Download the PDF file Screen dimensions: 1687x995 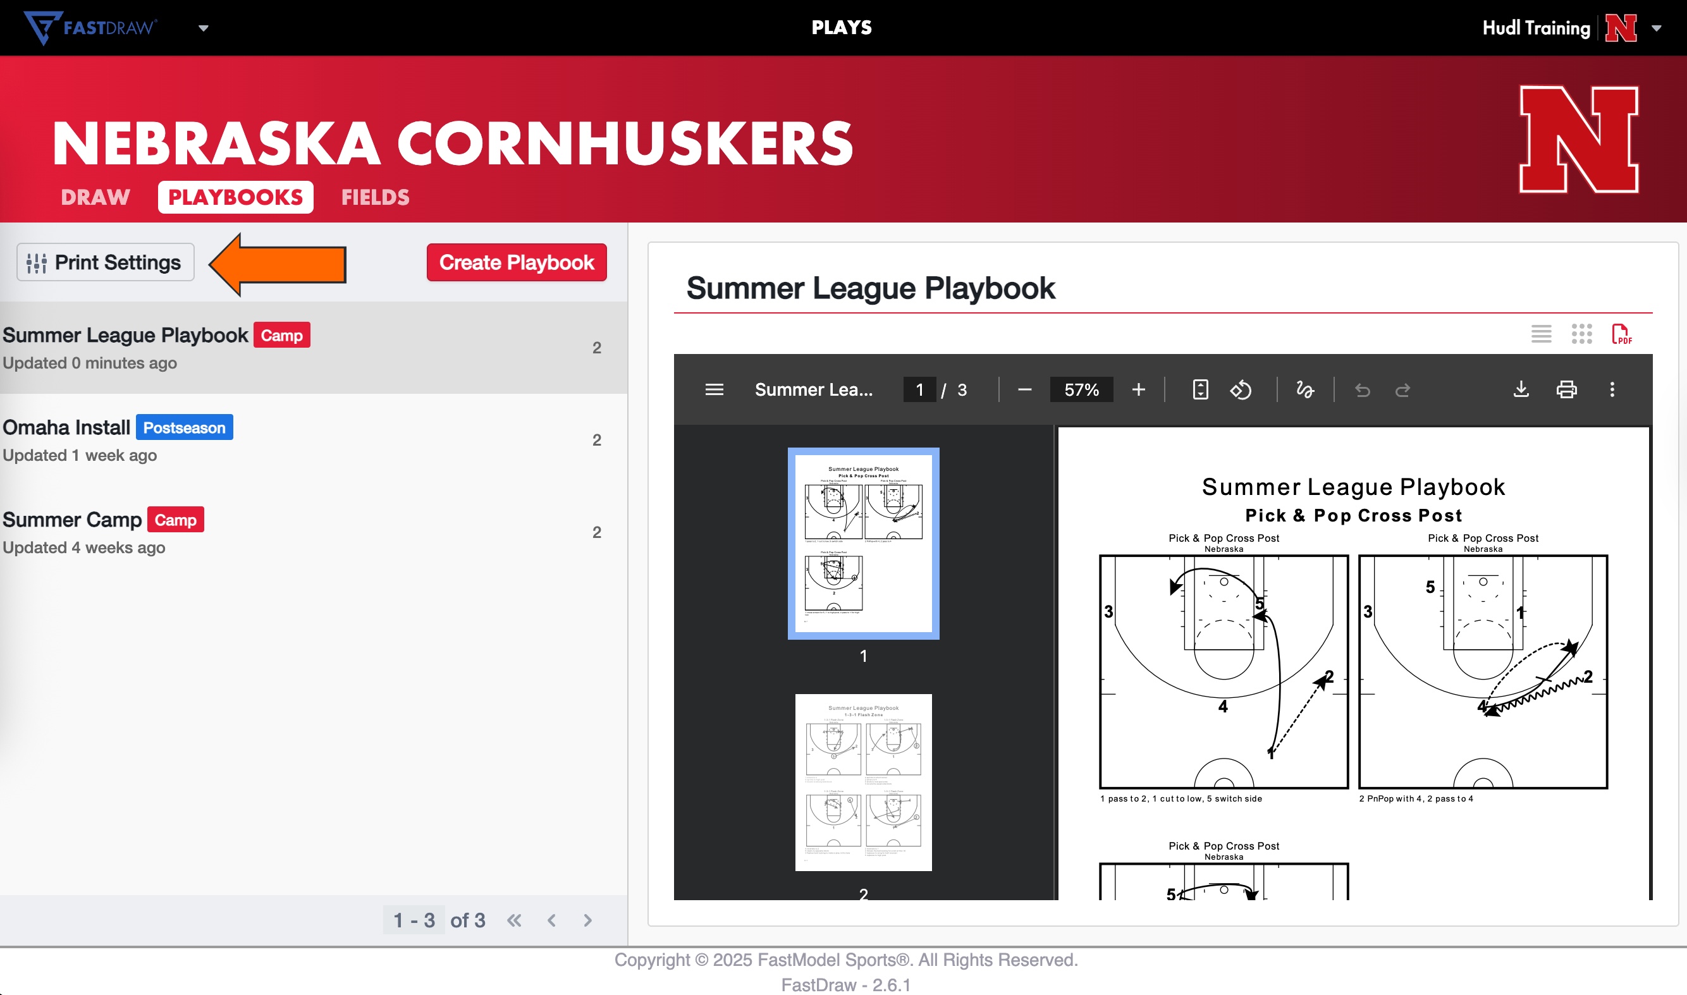(1521, 389)
